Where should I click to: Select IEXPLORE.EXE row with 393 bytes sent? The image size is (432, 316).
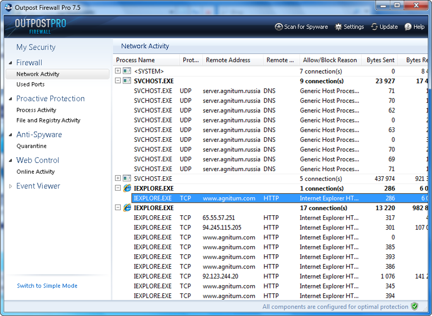click(x=280, y=257)
